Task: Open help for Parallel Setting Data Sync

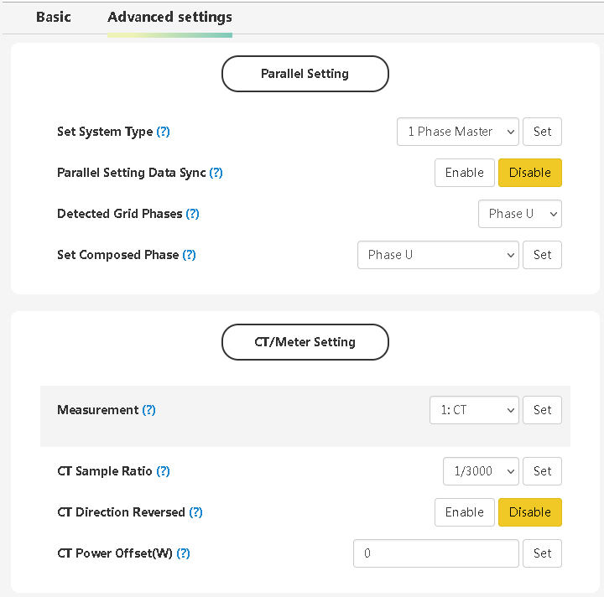Action: pos(216,173)
